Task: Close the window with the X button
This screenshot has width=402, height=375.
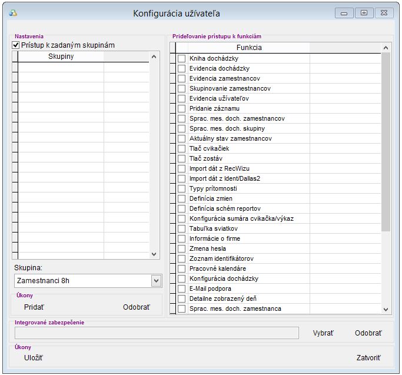Action: point(384,13)
